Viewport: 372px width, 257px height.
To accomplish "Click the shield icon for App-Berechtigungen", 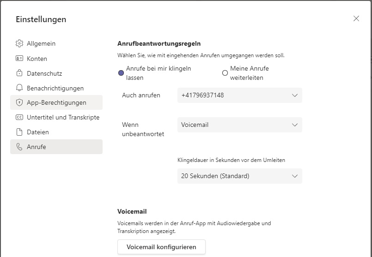I will (19, 102).
